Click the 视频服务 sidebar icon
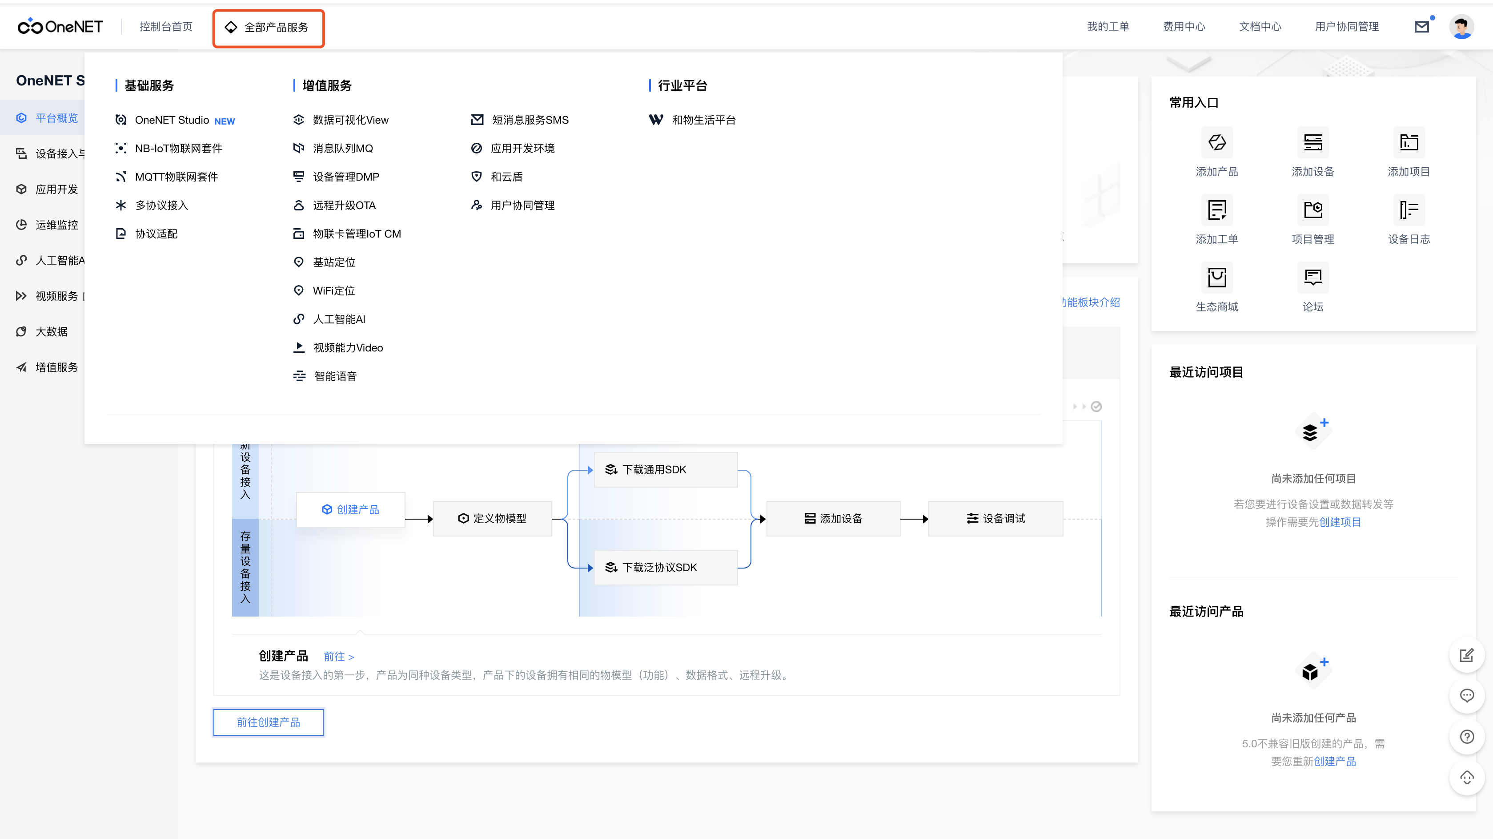 [21, 296]
